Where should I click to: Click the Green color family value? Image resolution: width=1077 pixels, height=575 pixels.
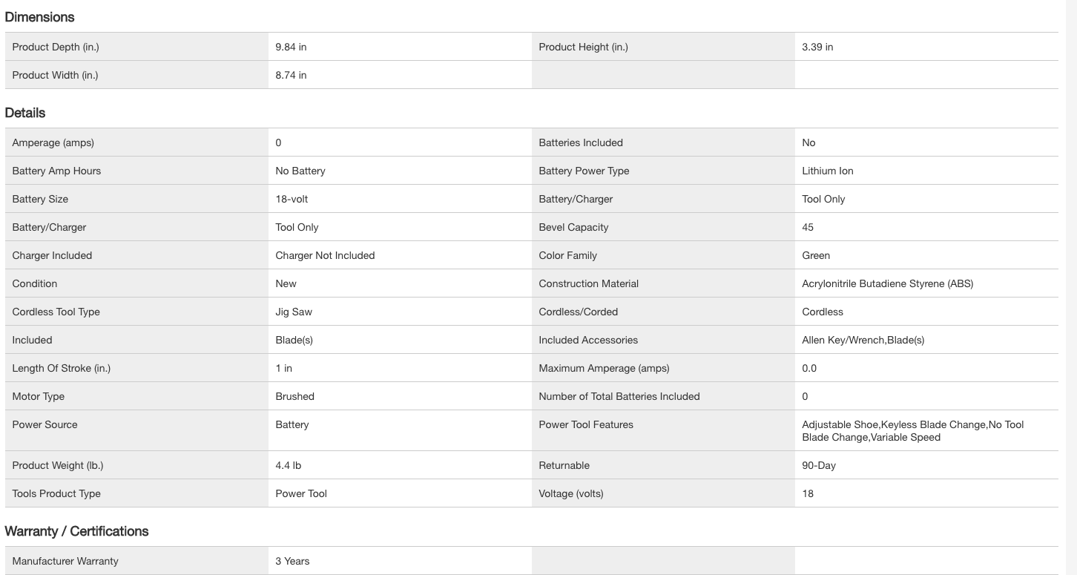816,255
